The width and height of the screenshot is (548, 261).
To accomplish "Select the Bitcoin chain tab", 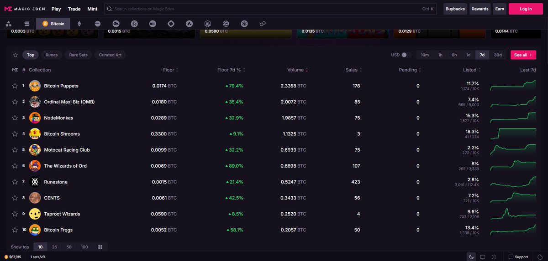I will pyautogui.click(x=53, y=24).
